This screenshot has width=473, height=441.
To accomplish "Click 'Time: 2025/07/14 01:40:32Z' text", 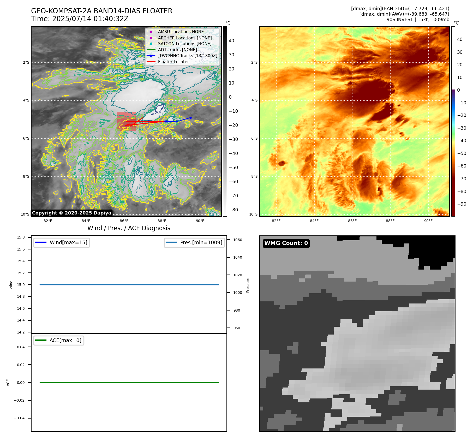I will (80, 19).
